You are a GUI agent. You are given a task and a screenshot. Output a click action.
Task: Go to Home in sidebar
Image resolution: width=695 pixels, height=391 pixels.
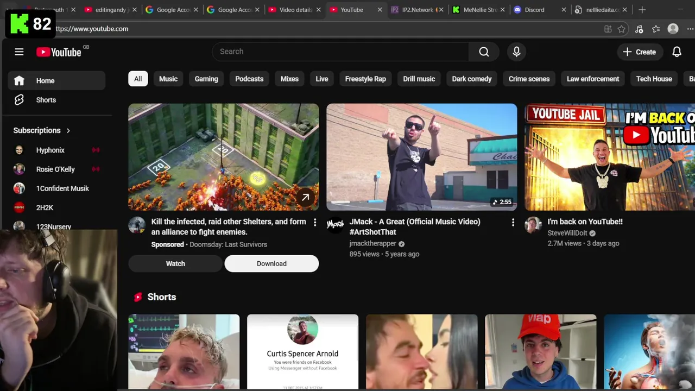(56, 81)
